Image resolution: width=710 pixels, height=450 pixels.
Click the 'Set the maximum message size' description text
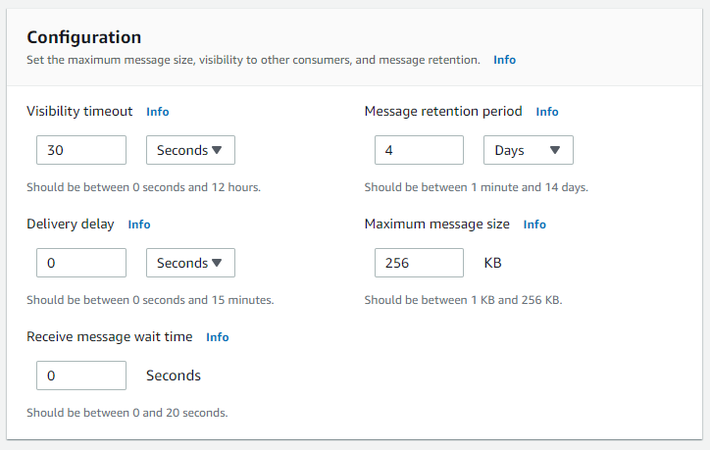point(253,60)
